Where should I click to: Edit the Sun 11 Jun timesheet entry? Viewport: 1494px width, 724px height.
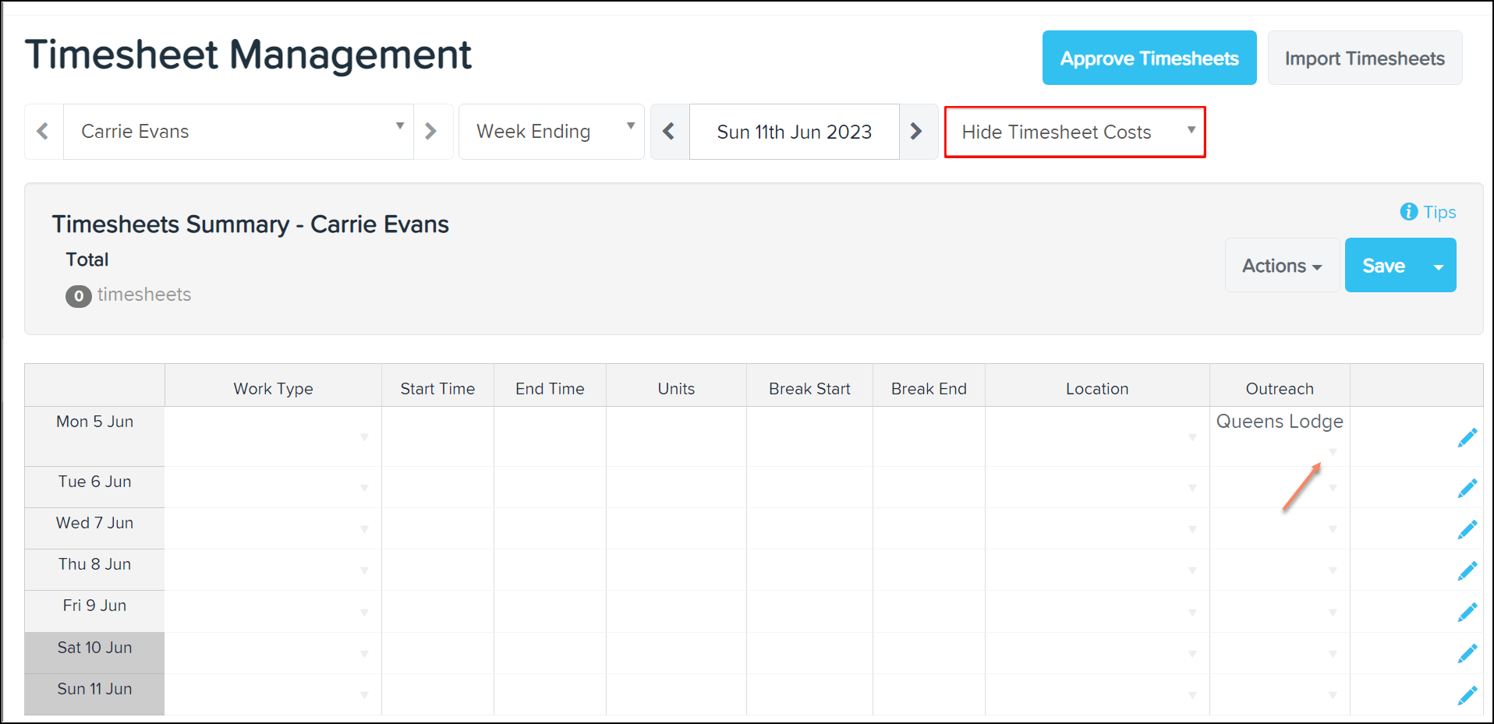[x=1467, y=694]
